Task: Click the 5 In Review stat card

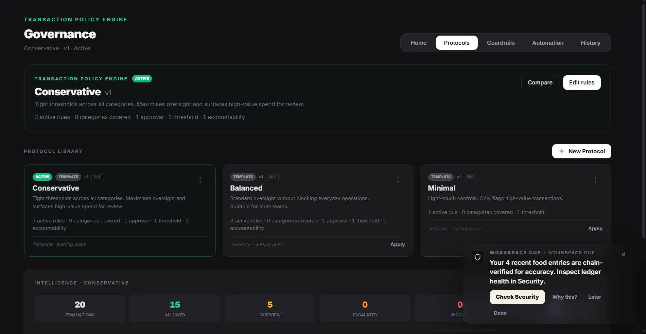Action: click(270, 308)
